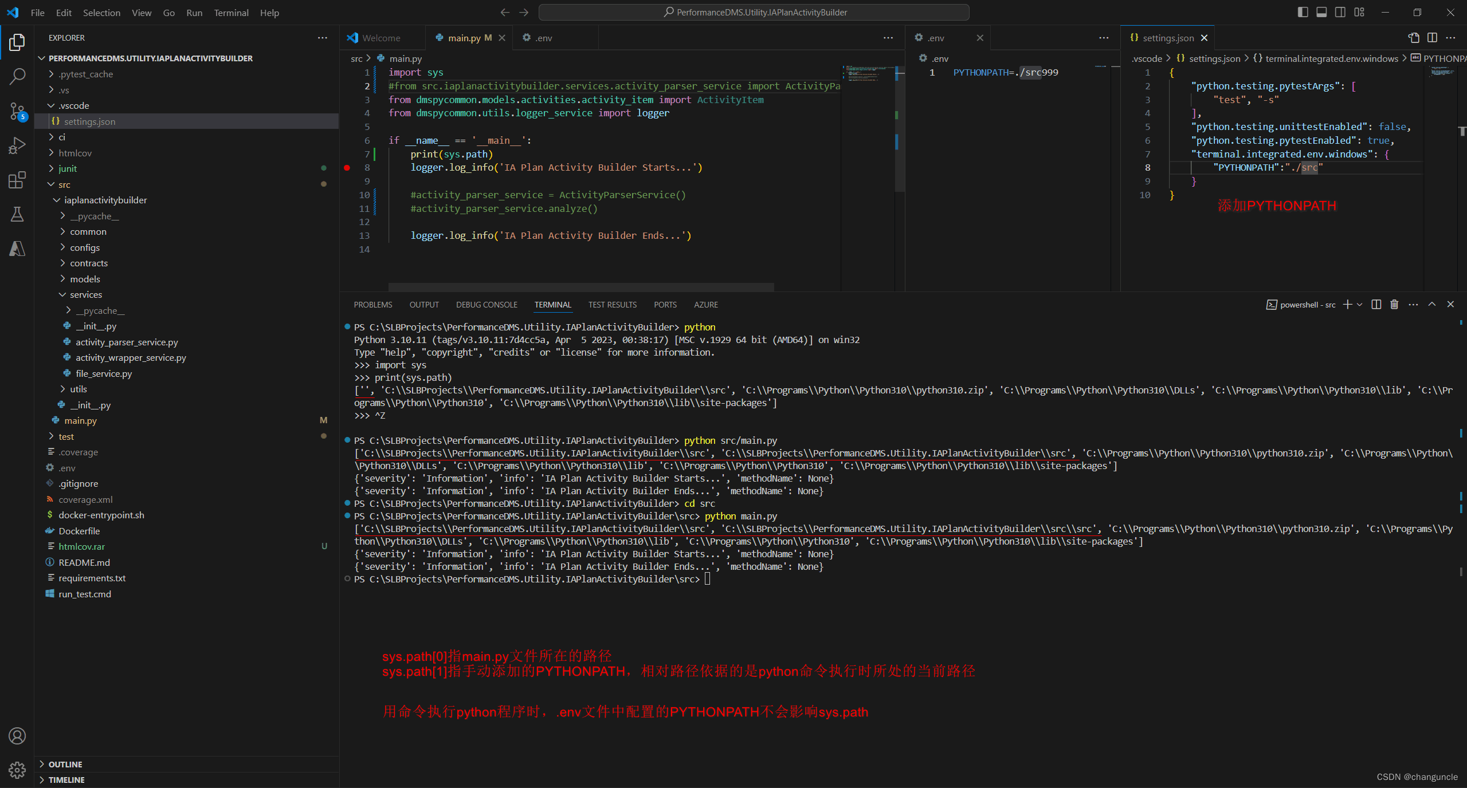
Task: Kill terminal with trash icon
Action: point(1394,305)
